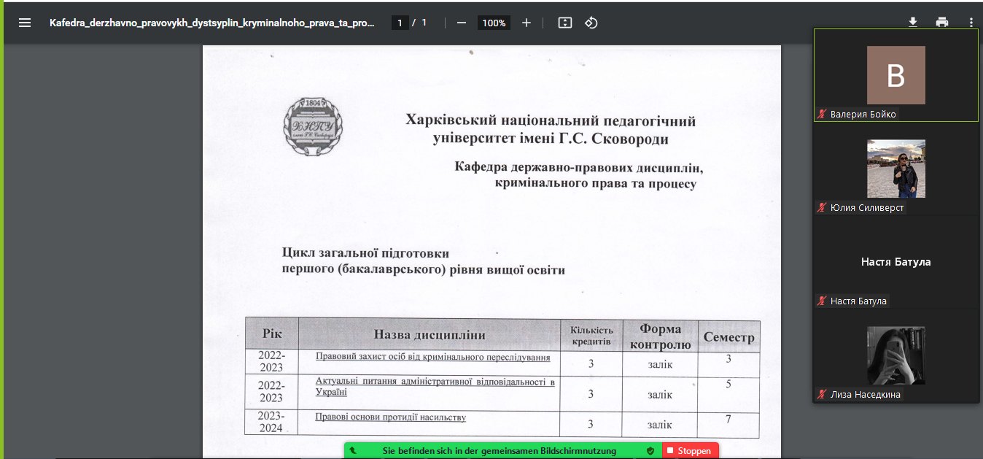983x459 pixels.
Task: Click semester value 7 in table
Action: click(728, 419)
